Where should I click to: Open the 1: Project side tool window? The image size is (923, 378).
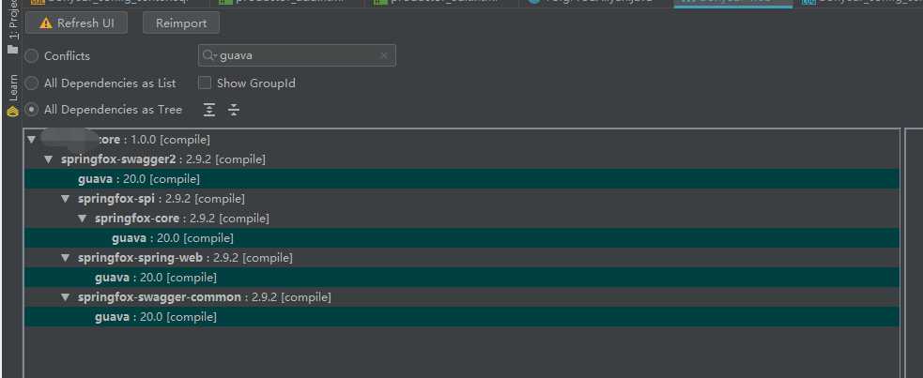point(12,27)
